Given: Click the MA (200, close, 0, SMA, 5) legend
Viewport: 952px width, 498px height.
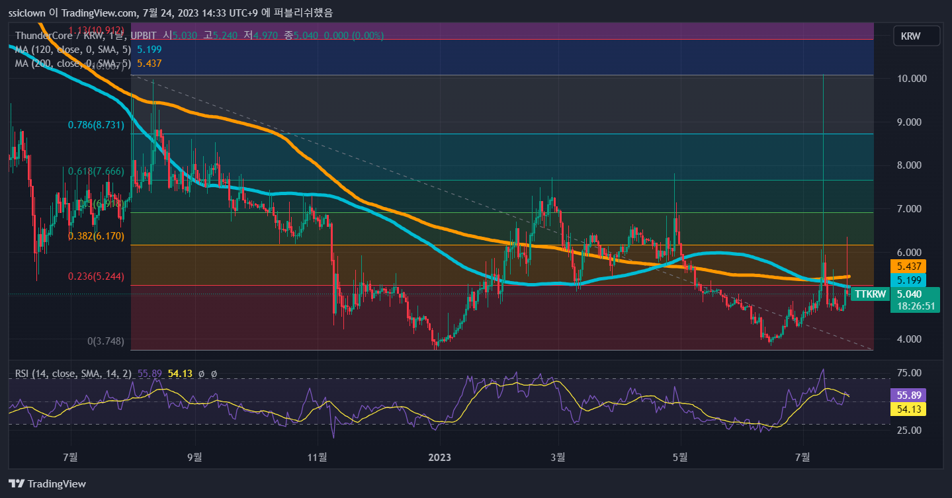Looking at the screenshot, I should click(75, 63).
